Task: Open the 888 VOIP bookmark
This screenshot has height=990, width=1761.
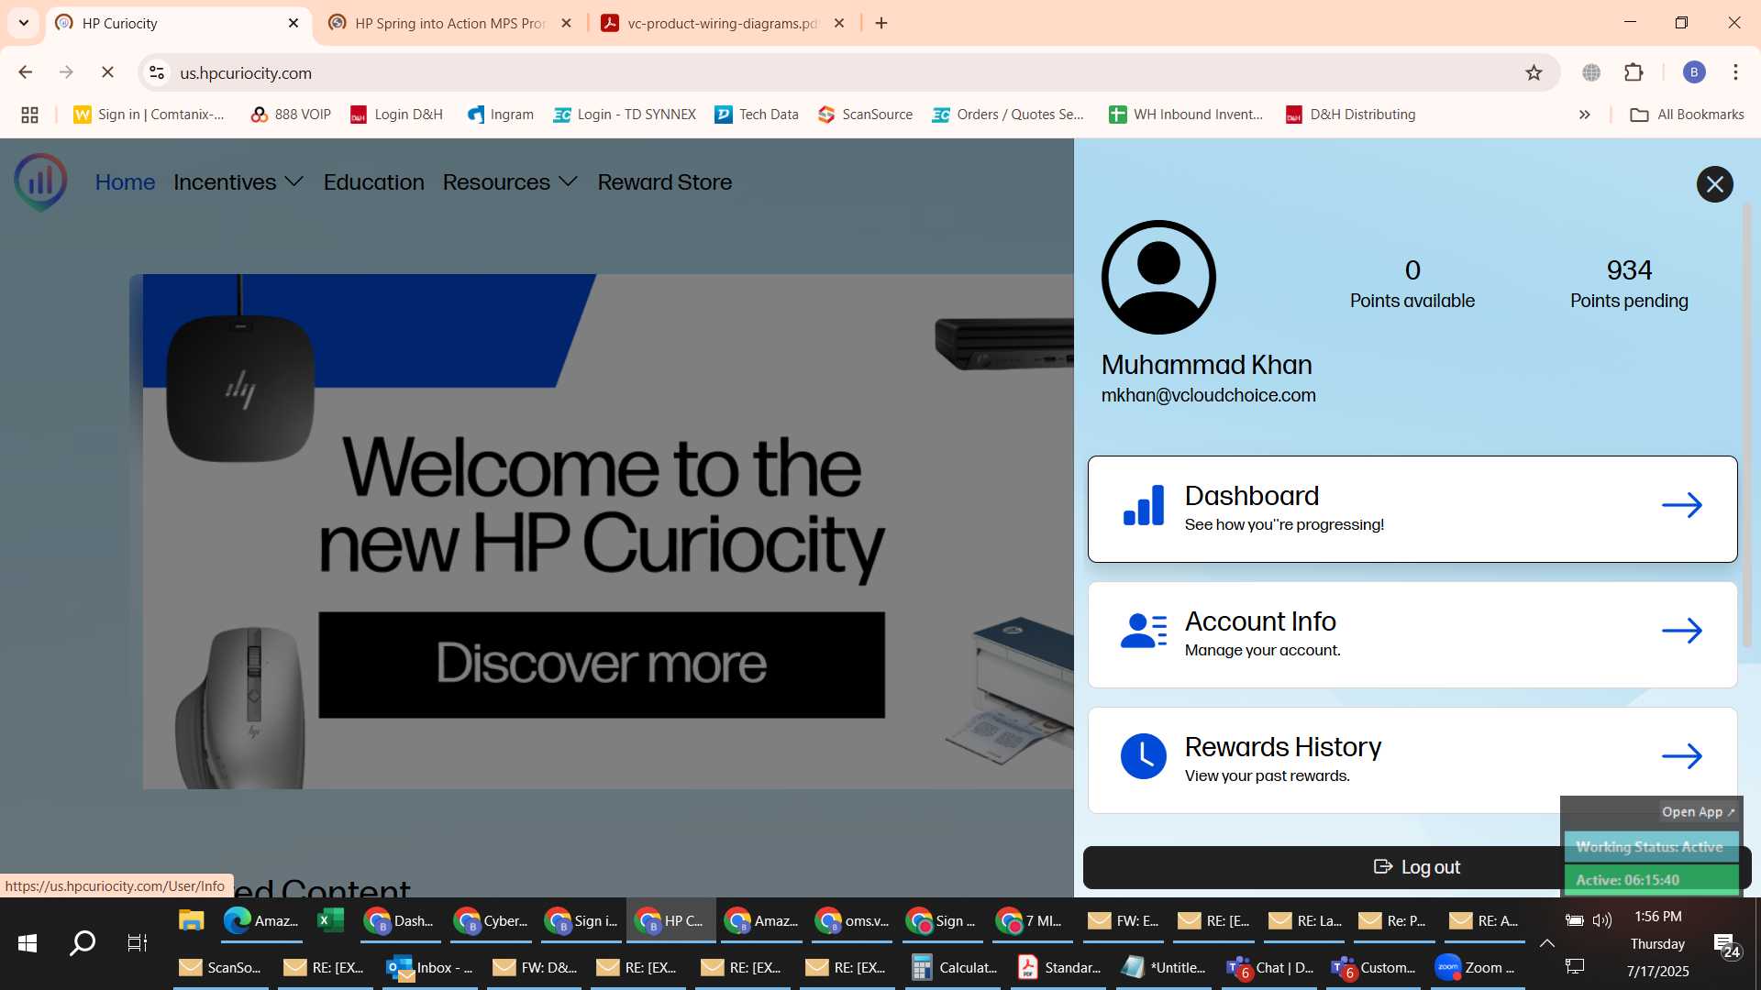Action: coord(290,115)
